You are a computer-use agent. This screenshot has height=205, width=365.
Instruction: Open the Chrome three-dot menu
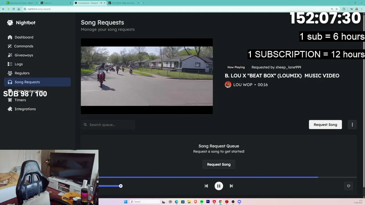click(361, 9)
